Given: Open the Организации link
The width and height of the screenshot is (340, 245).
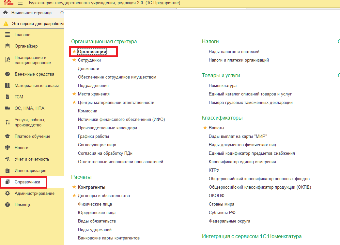Looking at the screenshot, I should pyautogui.click(x=92, y=51).
